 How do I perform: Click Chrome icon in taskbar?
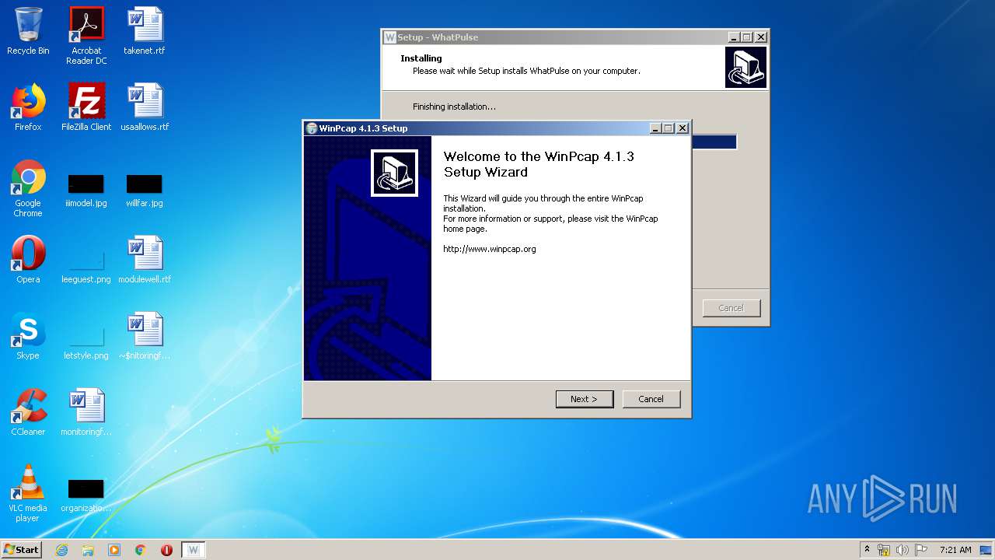click(141, 550)
